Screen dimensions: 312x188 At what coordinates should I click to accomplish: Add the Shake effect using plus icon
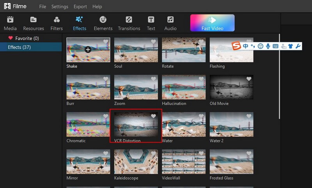[88, 49]
